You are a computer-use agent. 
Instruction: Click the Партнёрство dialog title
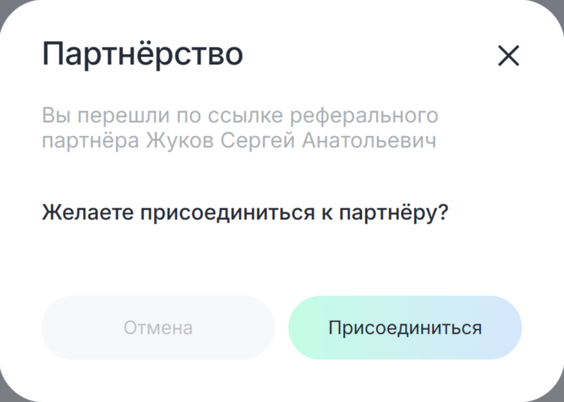pos(142,54)
